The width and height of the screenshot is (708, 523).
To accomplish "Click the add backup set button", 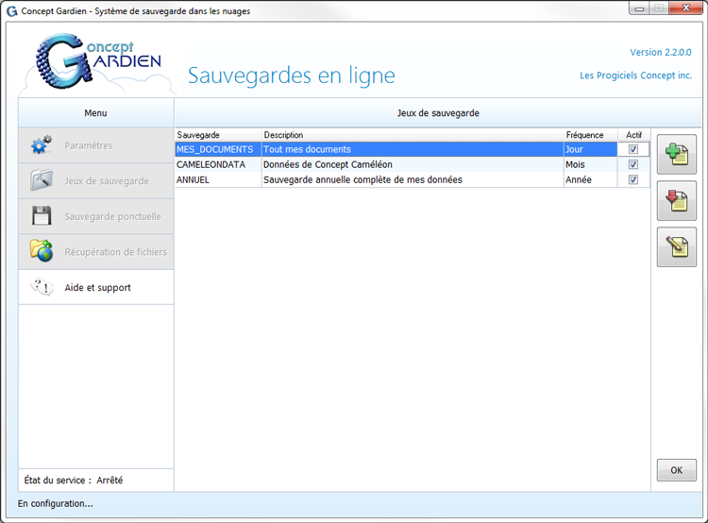I will [677, 155].
